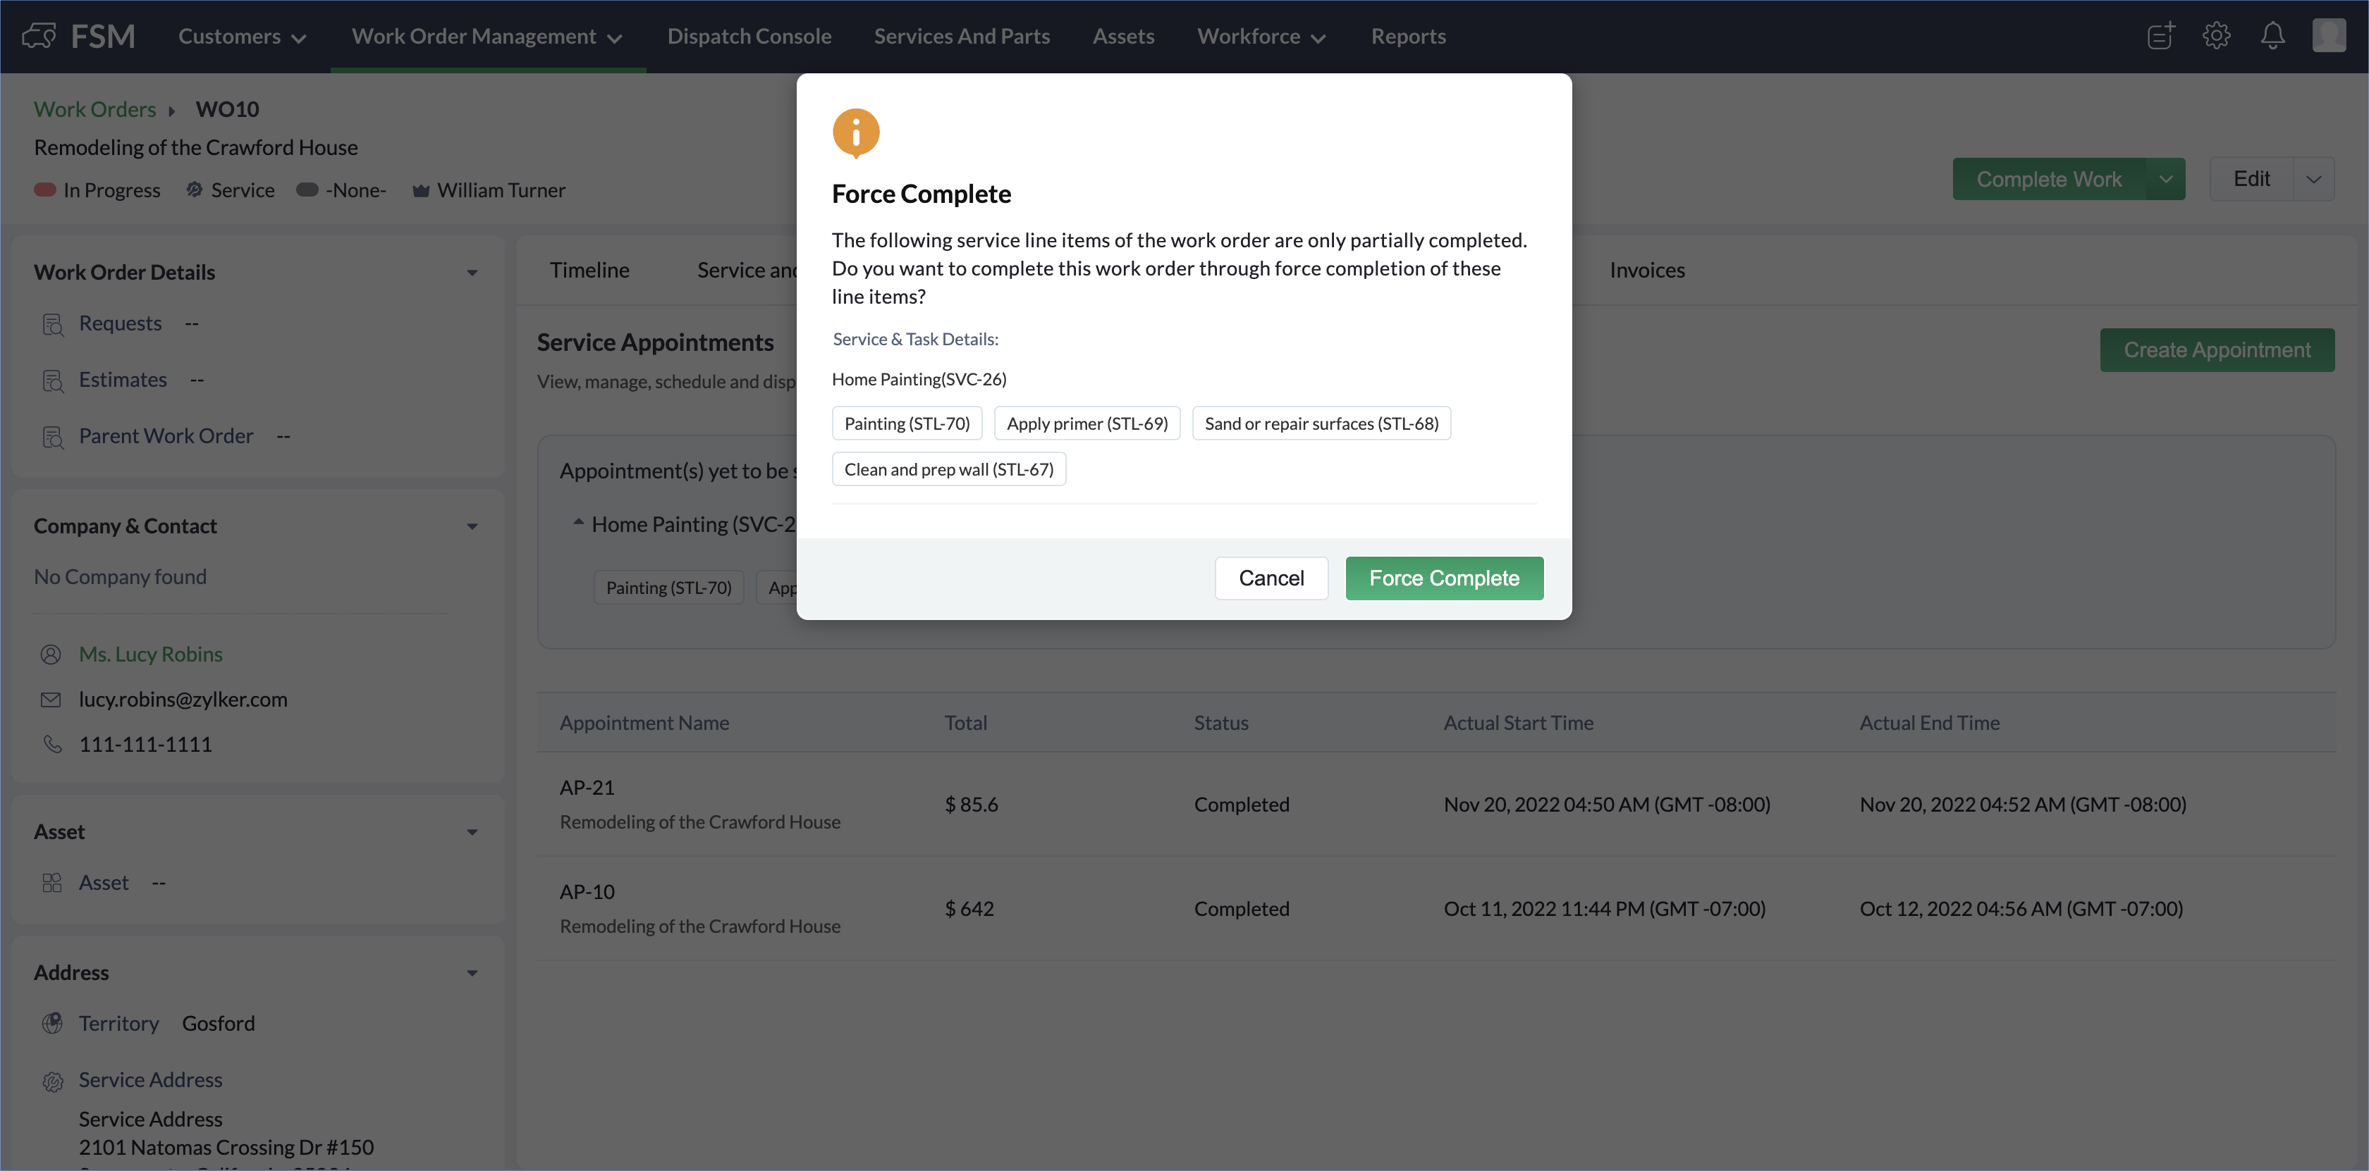Click the user profile avatar
This screenshot has height=1171, width=2369.
coord(2329,36)
